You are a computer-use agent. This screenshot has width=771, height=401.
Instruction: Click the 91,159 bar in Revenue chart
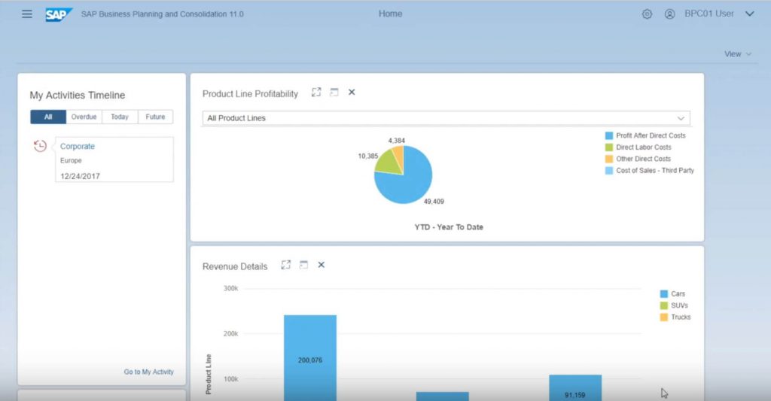click(x=575, y=387)
